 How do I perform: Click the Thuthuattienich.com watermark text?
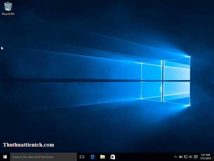pos(28,145)
